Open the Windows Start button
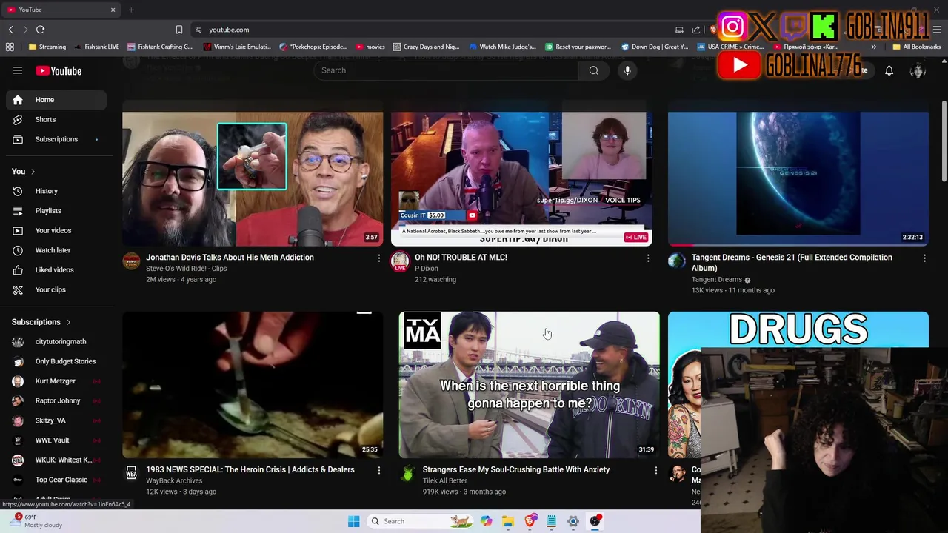This screenshot has width=948, height=533. click(353, 521)
